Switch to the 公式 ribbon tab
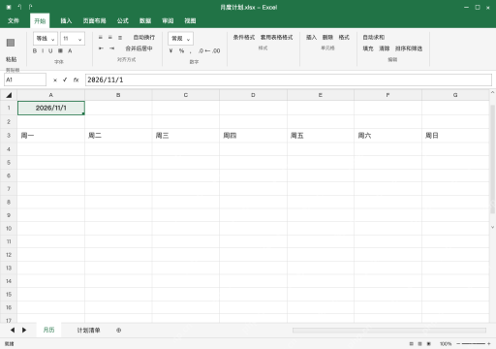Viewport: 496px width, 349px height. (x=123, y=21)
